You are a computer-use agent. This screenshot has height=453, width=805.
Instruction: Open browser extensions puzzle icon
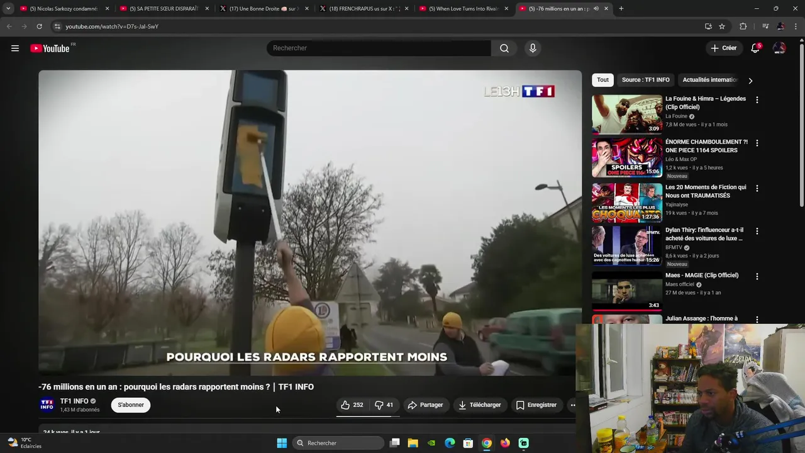tap(743, 26)
